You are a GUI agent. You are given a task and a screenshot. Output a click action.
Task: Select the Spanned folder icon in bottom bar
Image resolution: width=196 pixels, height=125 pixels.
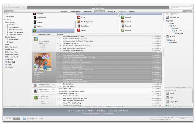coord(24,119)
